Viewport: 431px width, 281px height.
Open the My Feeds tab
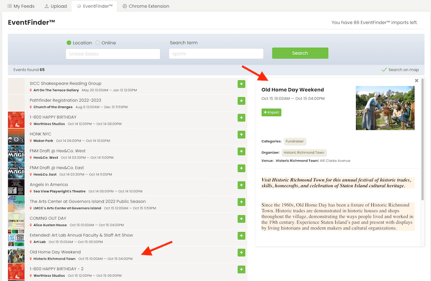pyautogui.click(x=21, y=6)
